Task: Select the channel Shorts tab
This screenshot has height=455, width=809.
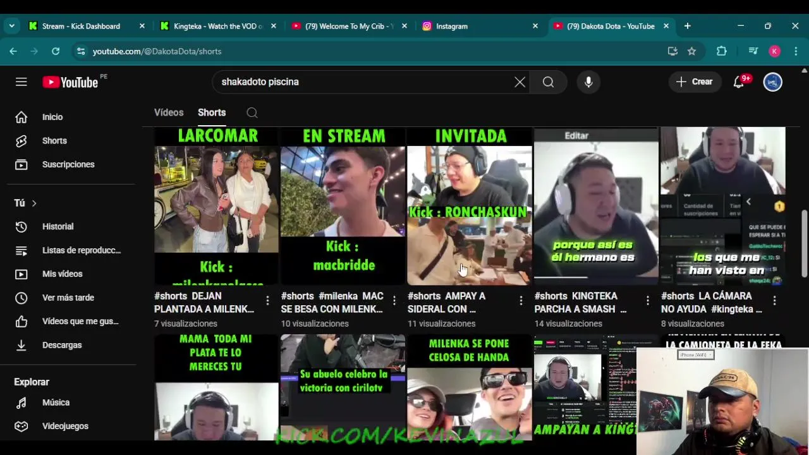Action: pos(212,112)
